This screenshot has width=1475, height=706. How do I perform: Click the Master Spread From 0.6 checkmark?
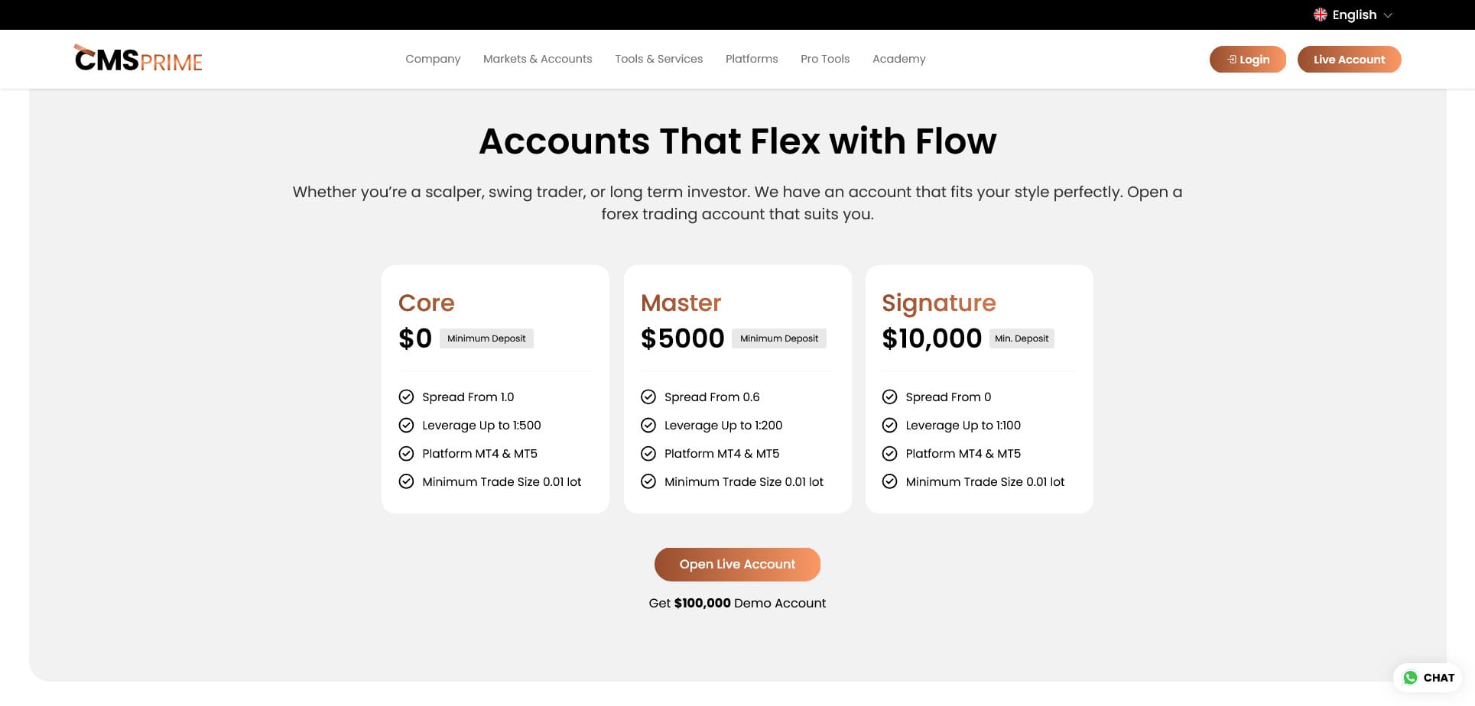pos(648,397)
